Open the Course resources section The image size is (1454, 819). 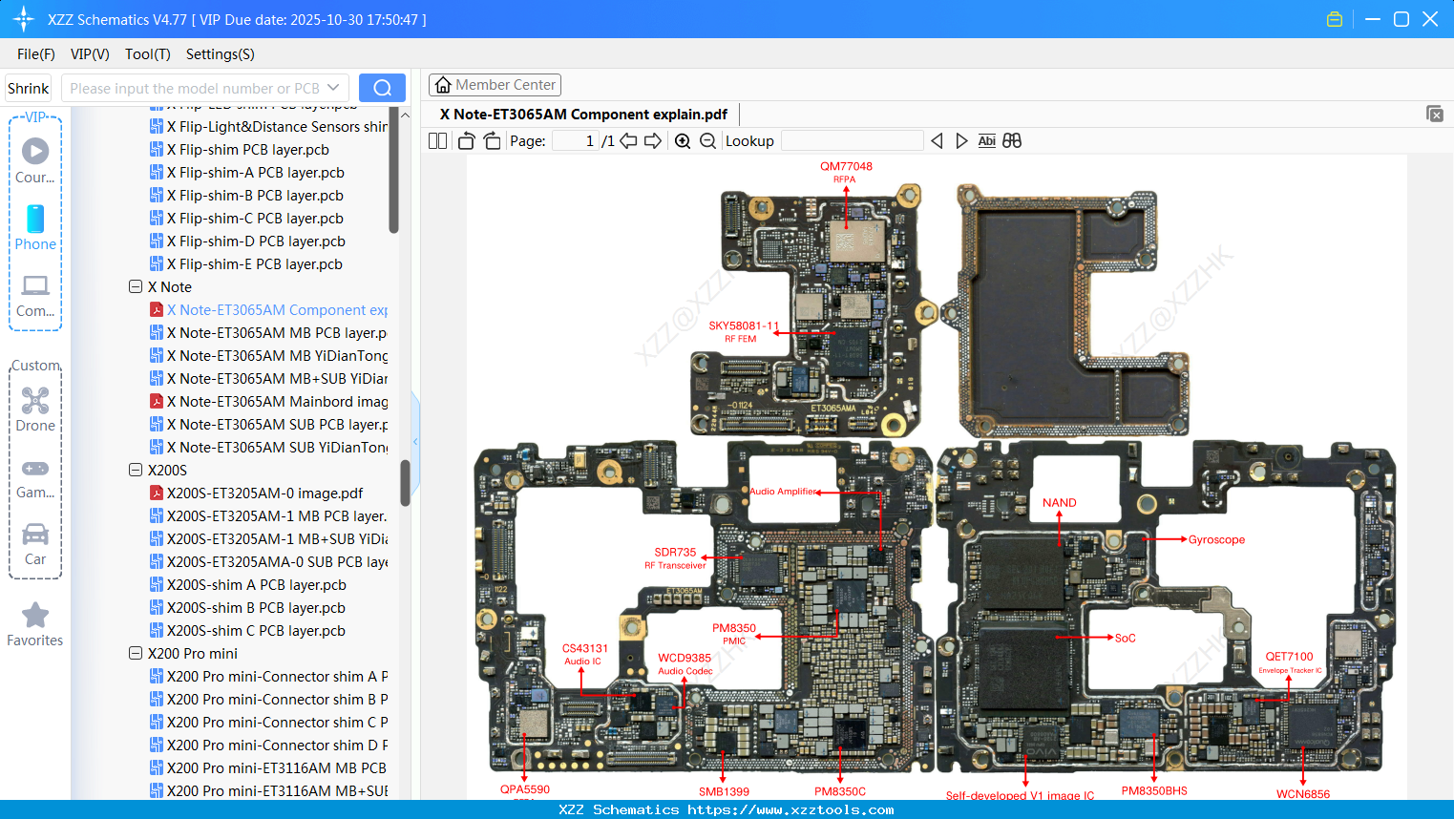(x=35, y=160)
